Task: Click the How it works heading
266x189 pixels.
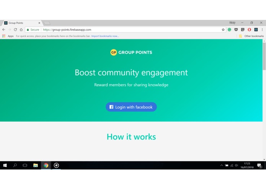Action: click(x=131, y=137)
